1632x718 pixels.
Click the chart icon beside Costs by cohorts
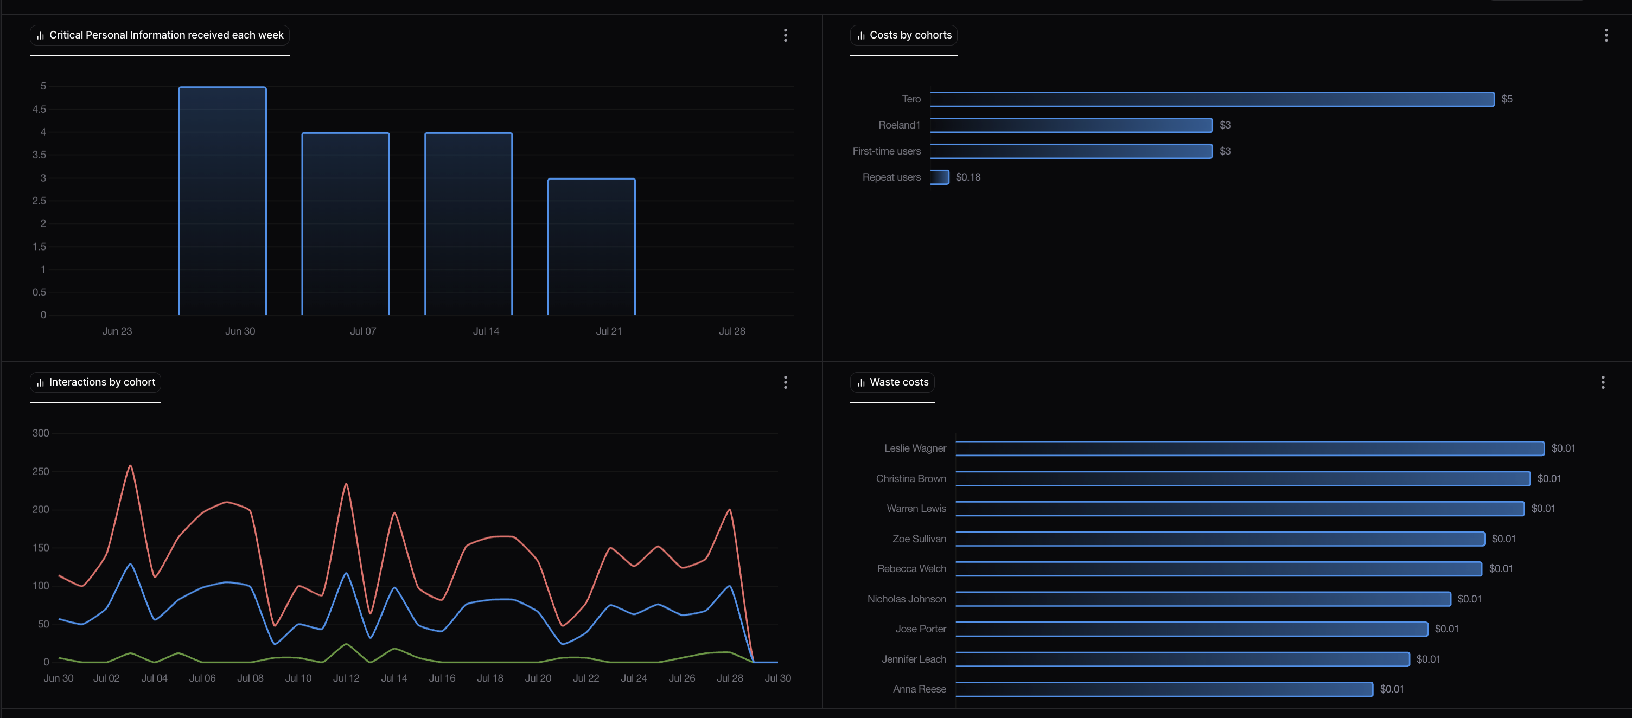861,35
